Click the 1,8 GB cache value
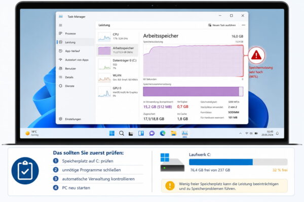The height and width of the screenshot is (202, 304). coord(182,119)
